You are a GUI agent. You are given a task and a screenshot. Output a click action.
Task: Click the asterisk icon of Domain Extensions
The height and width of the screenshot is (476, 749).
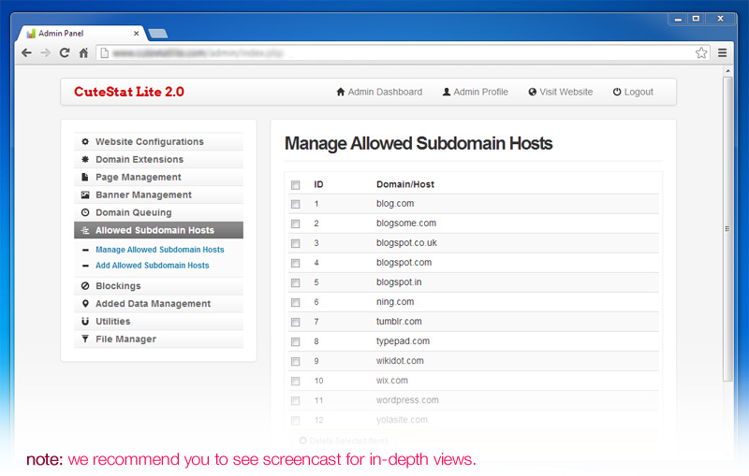pos(85,159)
